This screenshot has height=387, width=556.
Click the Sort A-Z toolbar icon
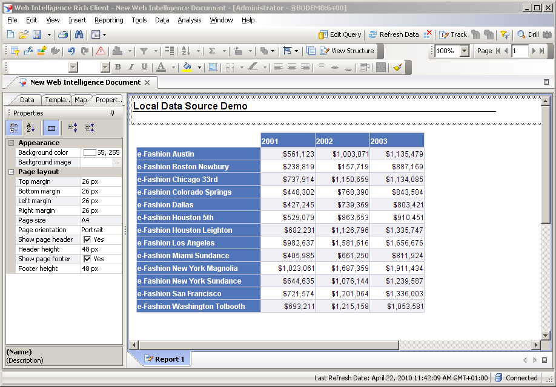(x=186, y=51)
